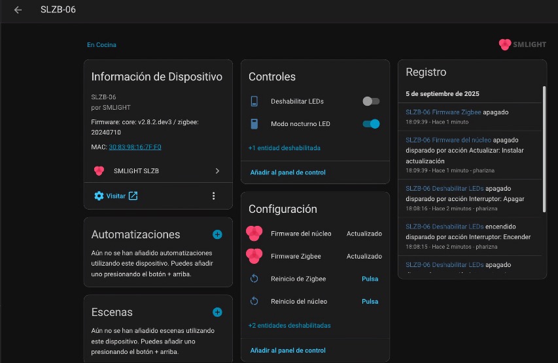Show the +2 entidades deshabilitadas
The width and height of the screenshot is (558, 363).
click(x=289, y=325)
